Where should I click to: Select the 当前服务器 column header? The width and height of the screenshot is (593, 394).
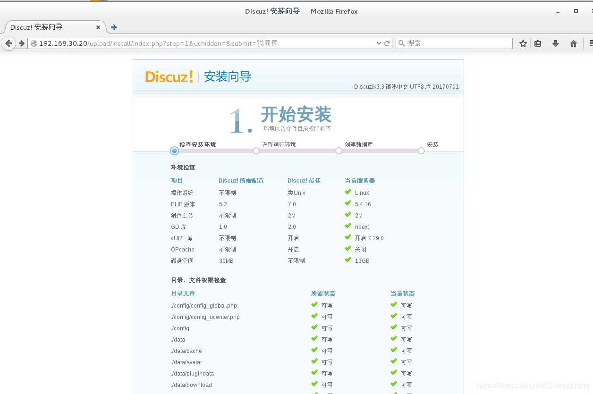click(360, 181)
